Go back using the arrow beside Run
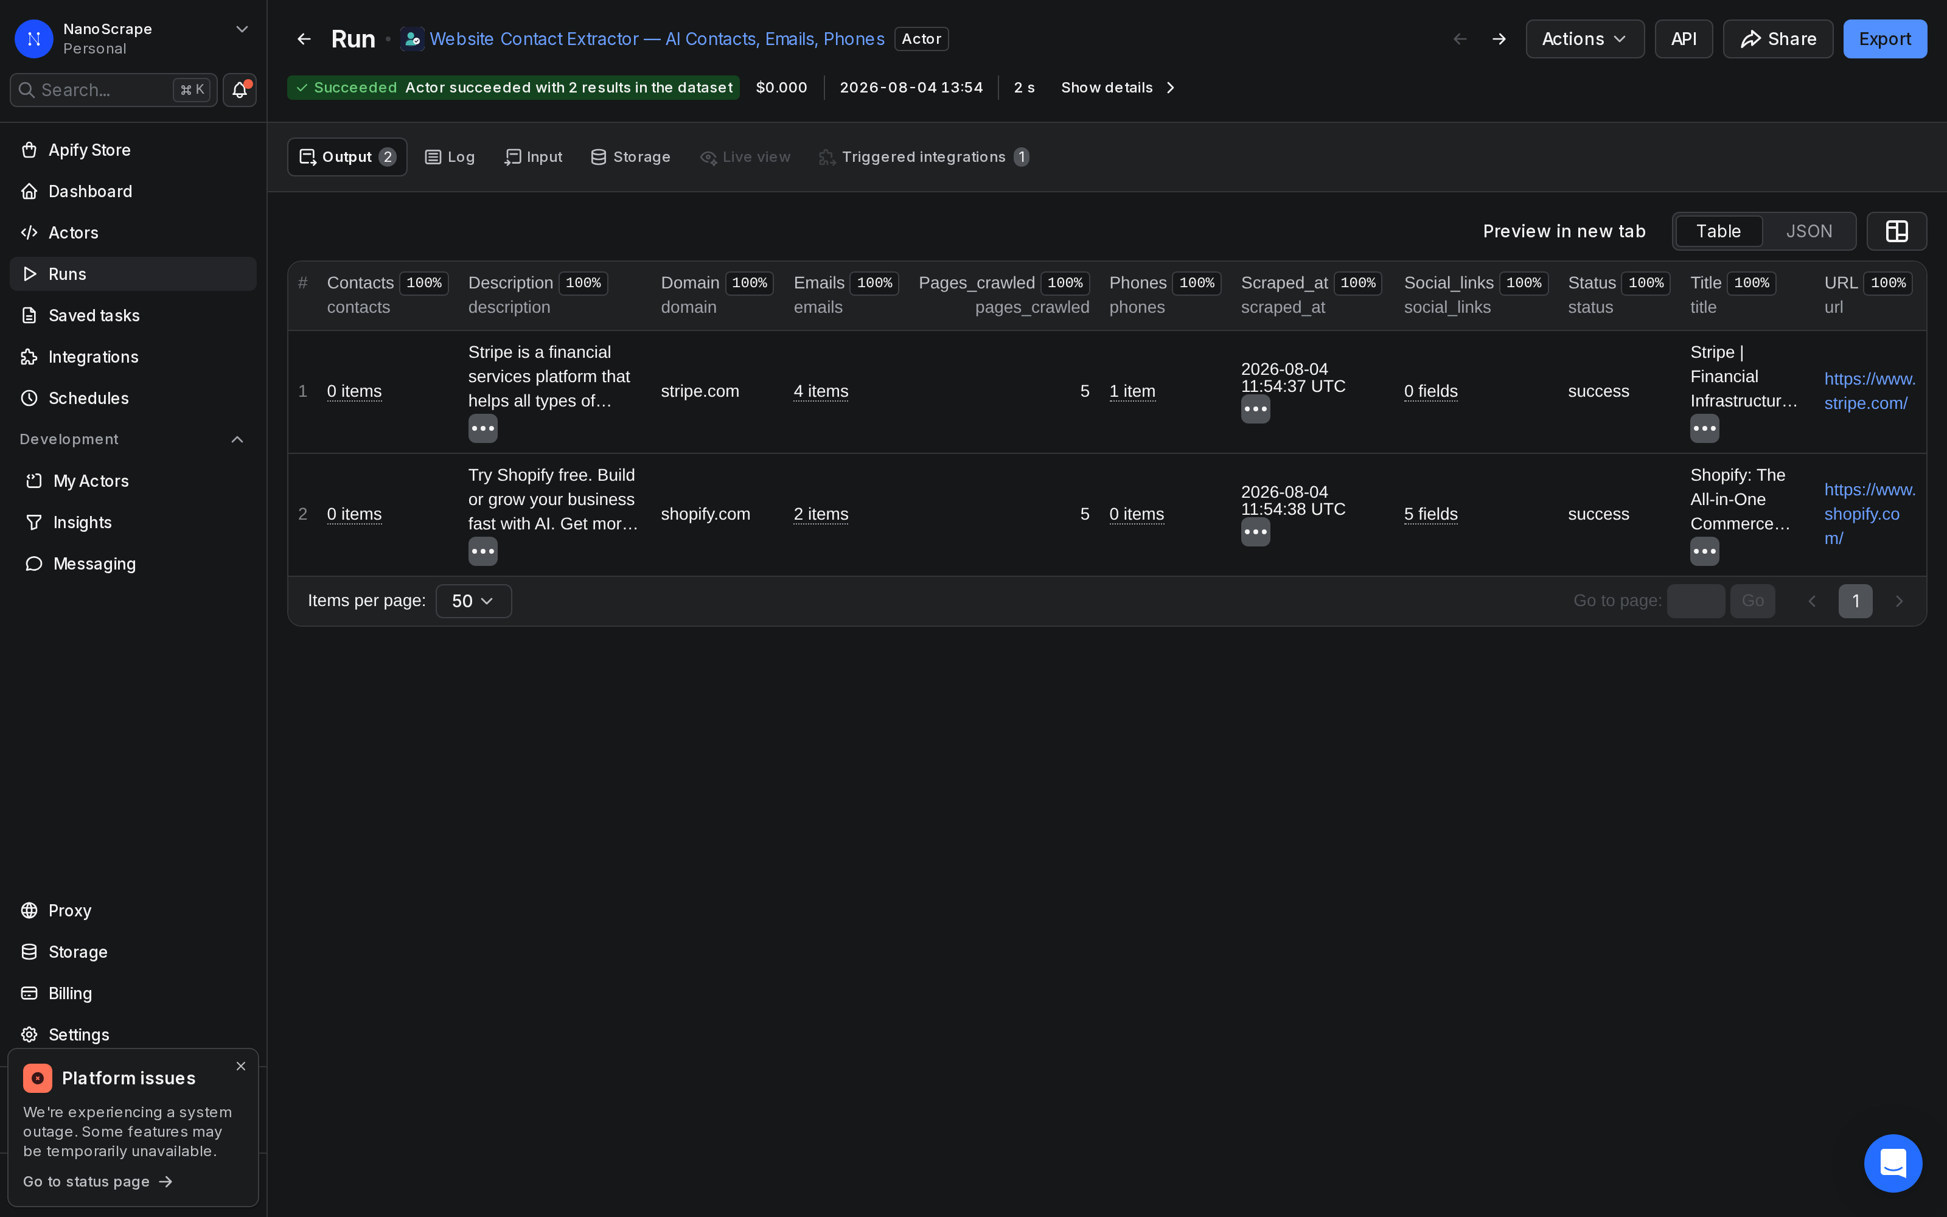 (304, 38)
